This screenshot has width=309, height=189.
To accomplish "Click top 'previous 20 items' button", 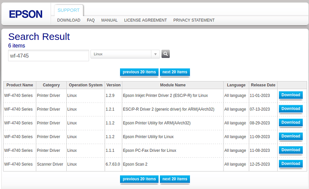I will [x=139, y=72].
